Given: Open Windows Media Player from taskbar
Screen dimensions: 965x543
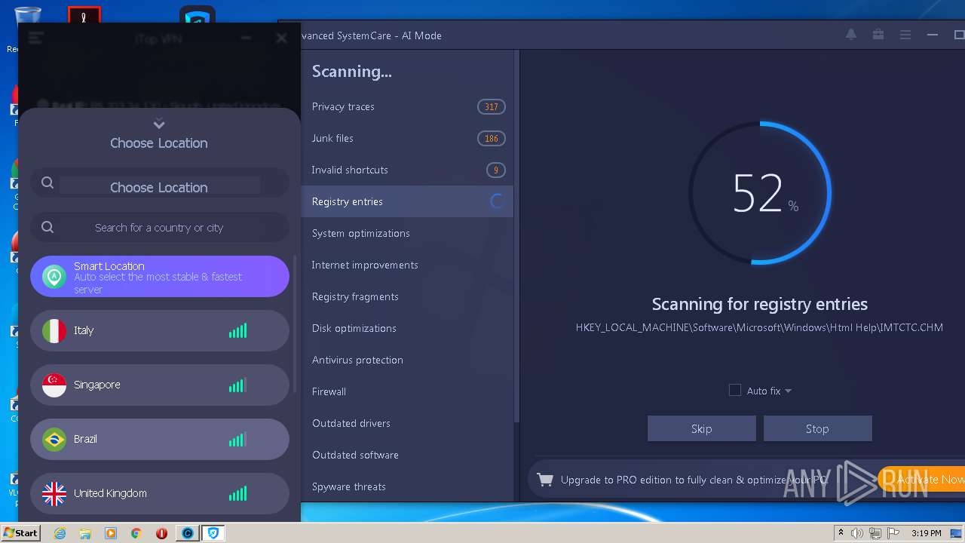Looking at the screenshot, I should point(111,533).
